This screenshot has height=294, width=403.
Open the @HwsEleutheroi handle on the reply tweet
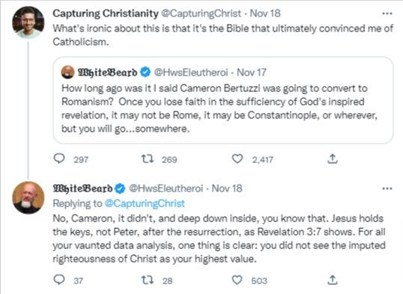[x=166, y=189]
